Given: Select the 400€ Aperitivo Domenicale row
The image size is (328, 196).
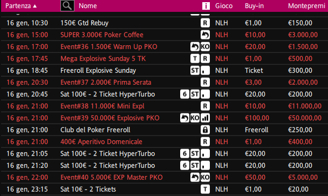Looking at the screenshot, I should [164, 142].
